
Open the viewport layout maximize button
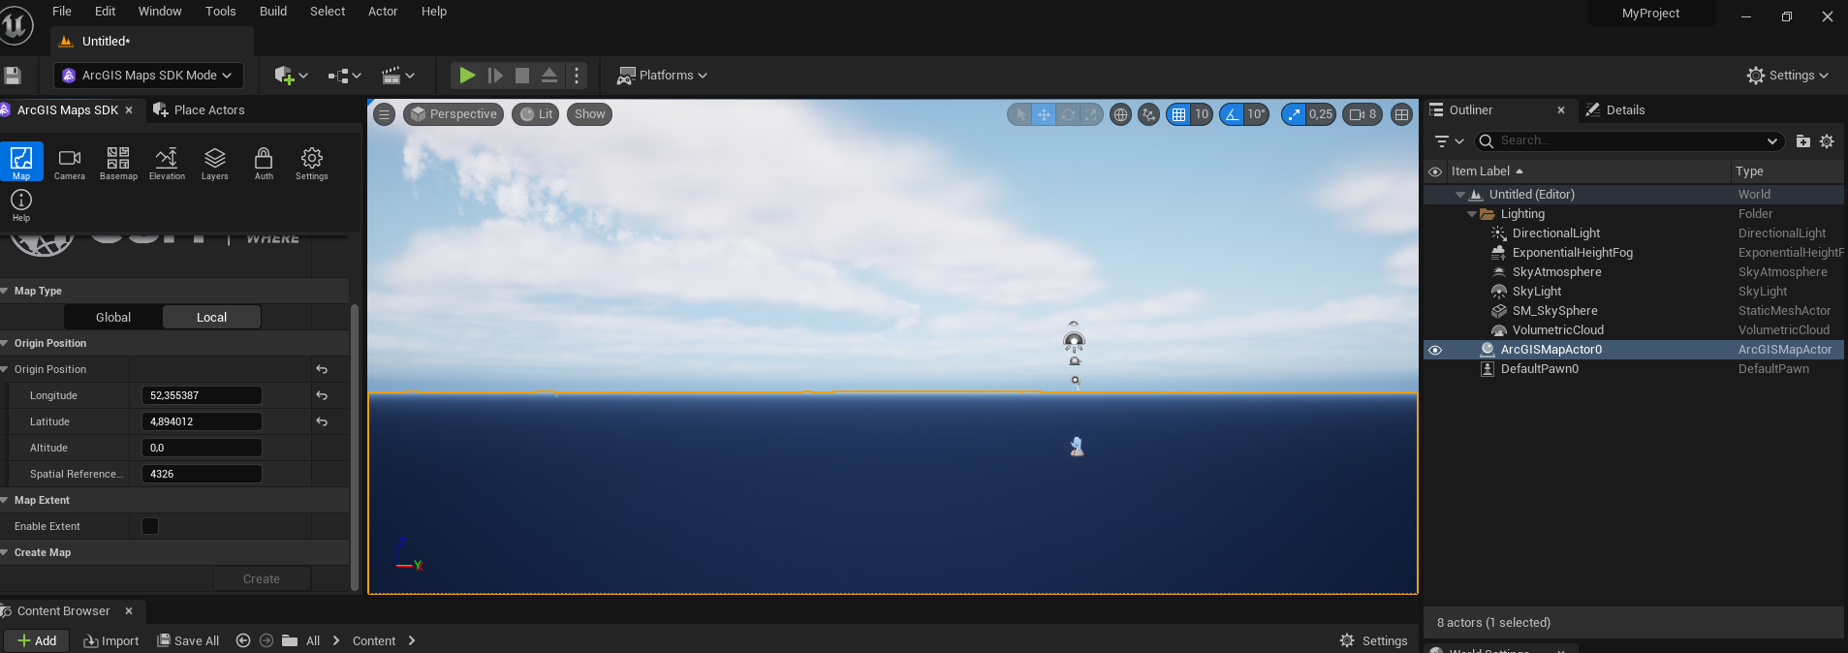[x=1401, y=114]
